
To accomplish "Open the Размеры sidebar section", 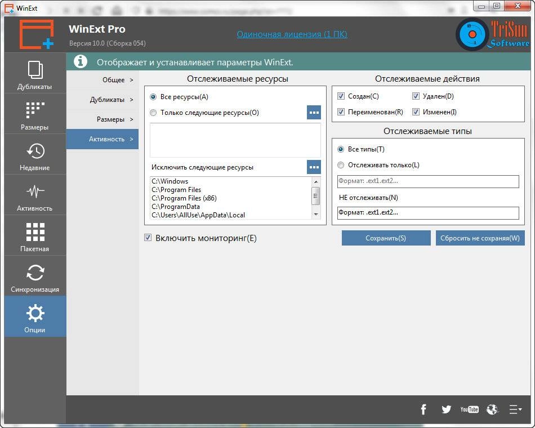I will click(x=35, y=114).
